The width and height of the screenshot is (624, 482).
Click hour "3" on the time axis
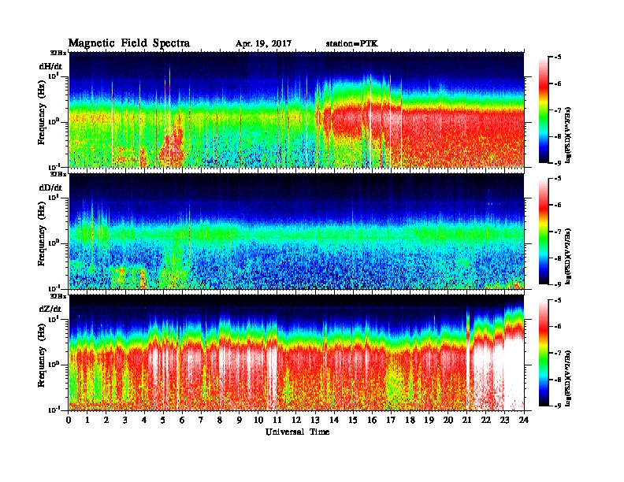click(x=126, y=421)
